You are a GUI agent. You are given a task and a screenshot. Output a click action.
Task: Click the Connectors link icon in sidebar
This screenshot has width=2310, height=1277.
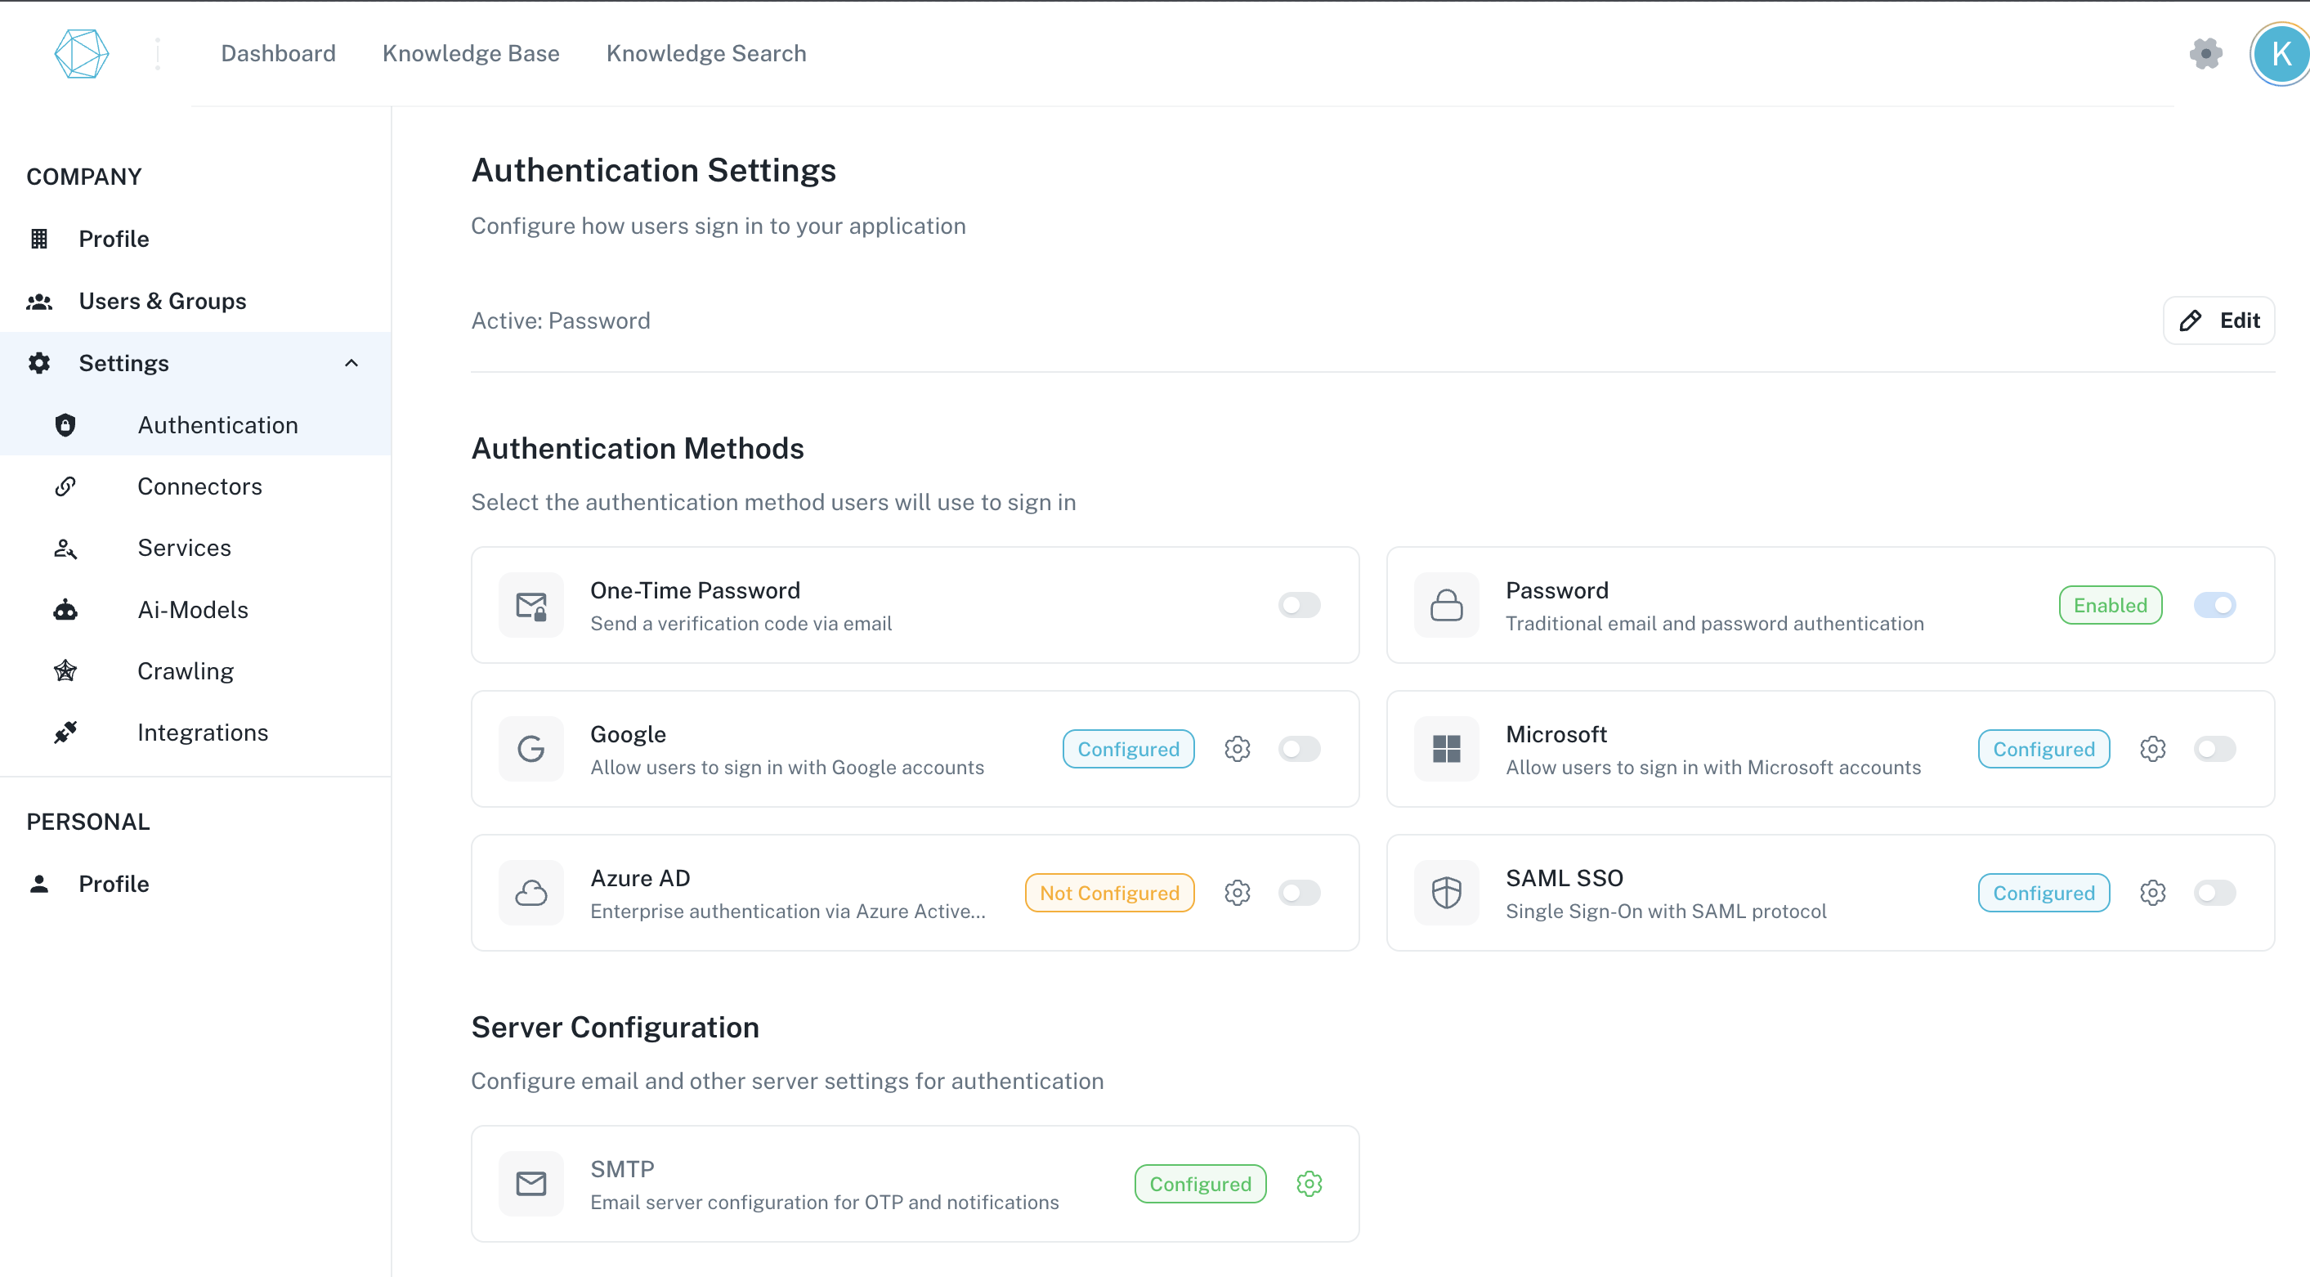[65, 486]
